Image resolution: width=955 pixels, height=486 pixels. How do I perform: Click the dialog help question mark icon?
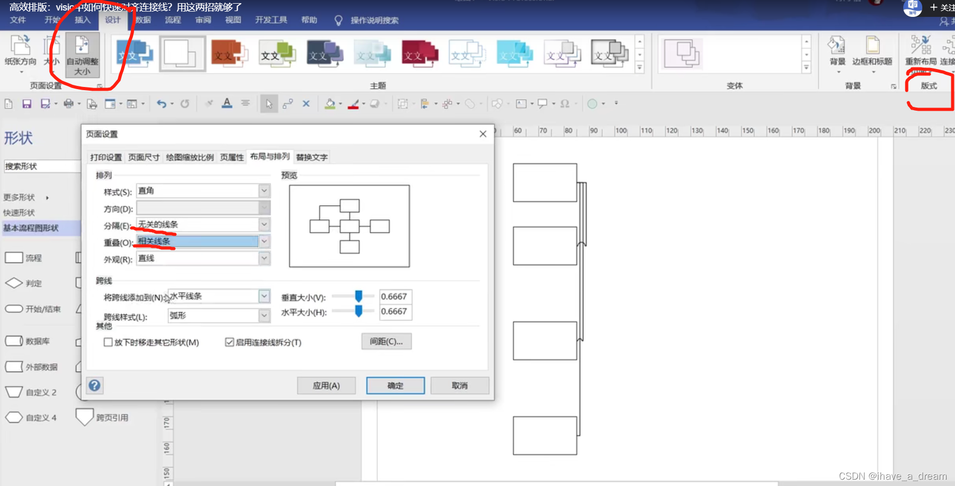[94, 385]
